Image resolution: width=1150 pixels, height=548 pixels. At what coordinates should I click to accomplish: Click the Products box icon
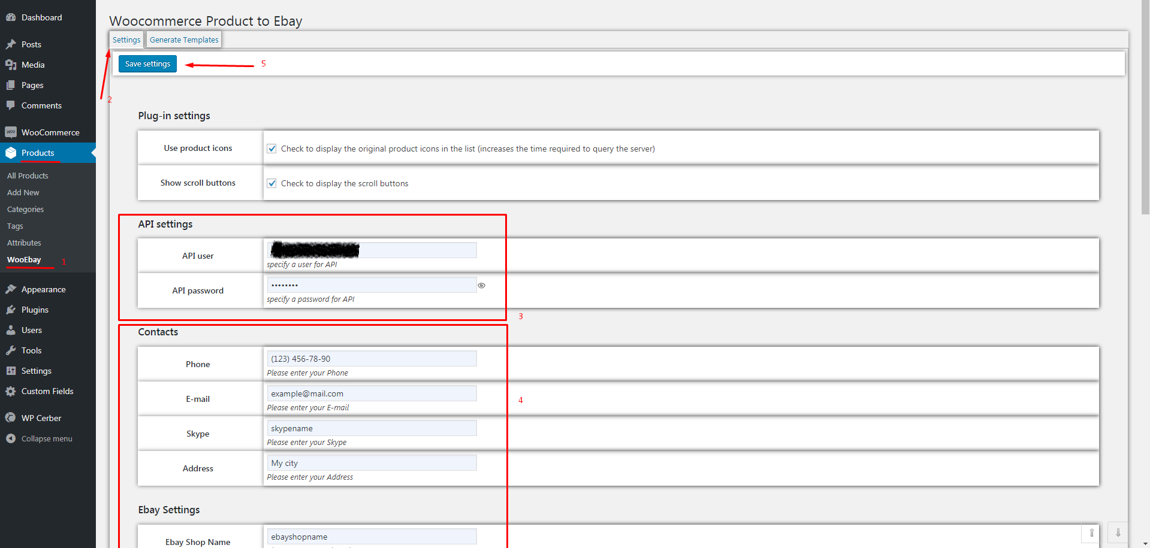pyautogui.click(x=11, y=153)
